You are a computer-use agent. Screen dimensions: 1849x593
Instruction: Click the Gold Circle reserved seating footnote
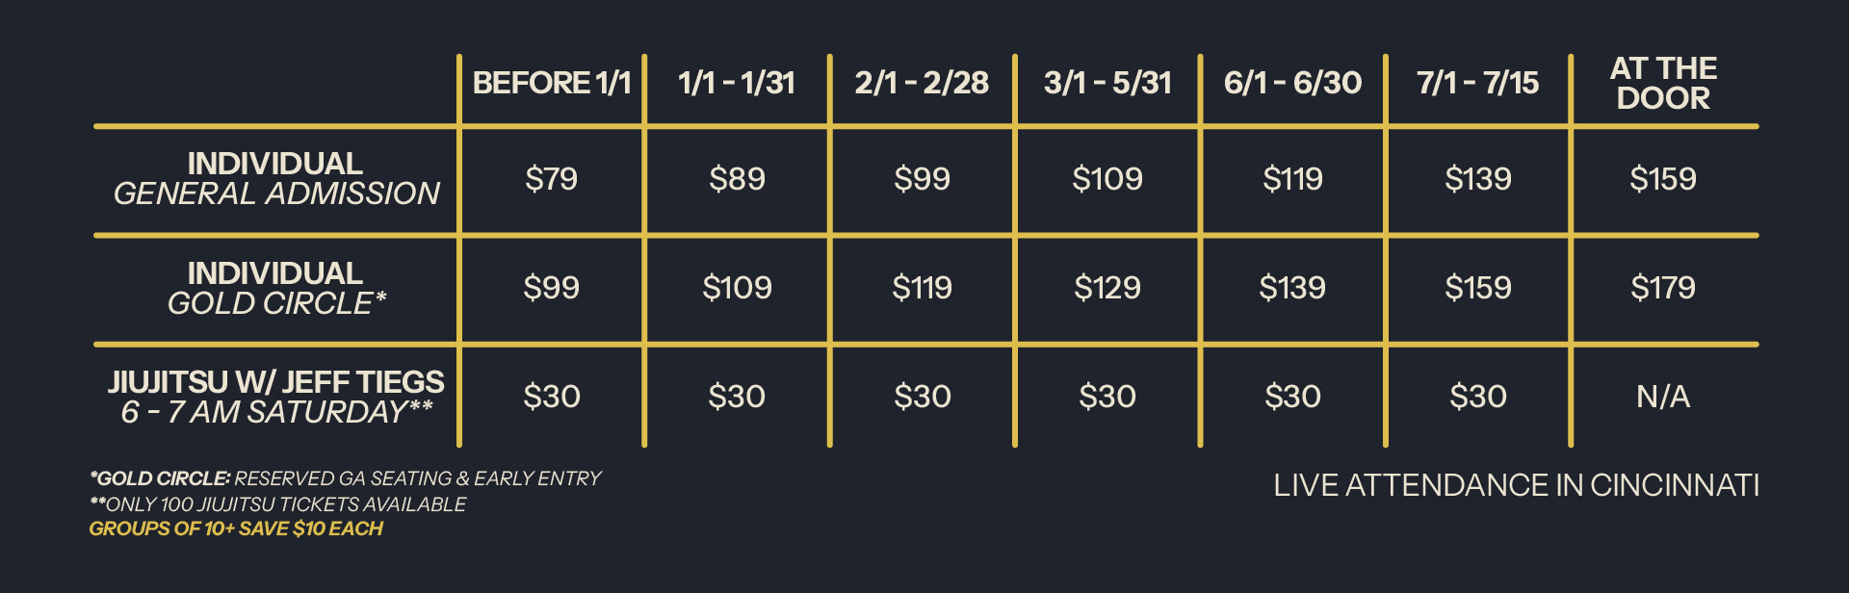pyautogui.click(x=345, y=478)
